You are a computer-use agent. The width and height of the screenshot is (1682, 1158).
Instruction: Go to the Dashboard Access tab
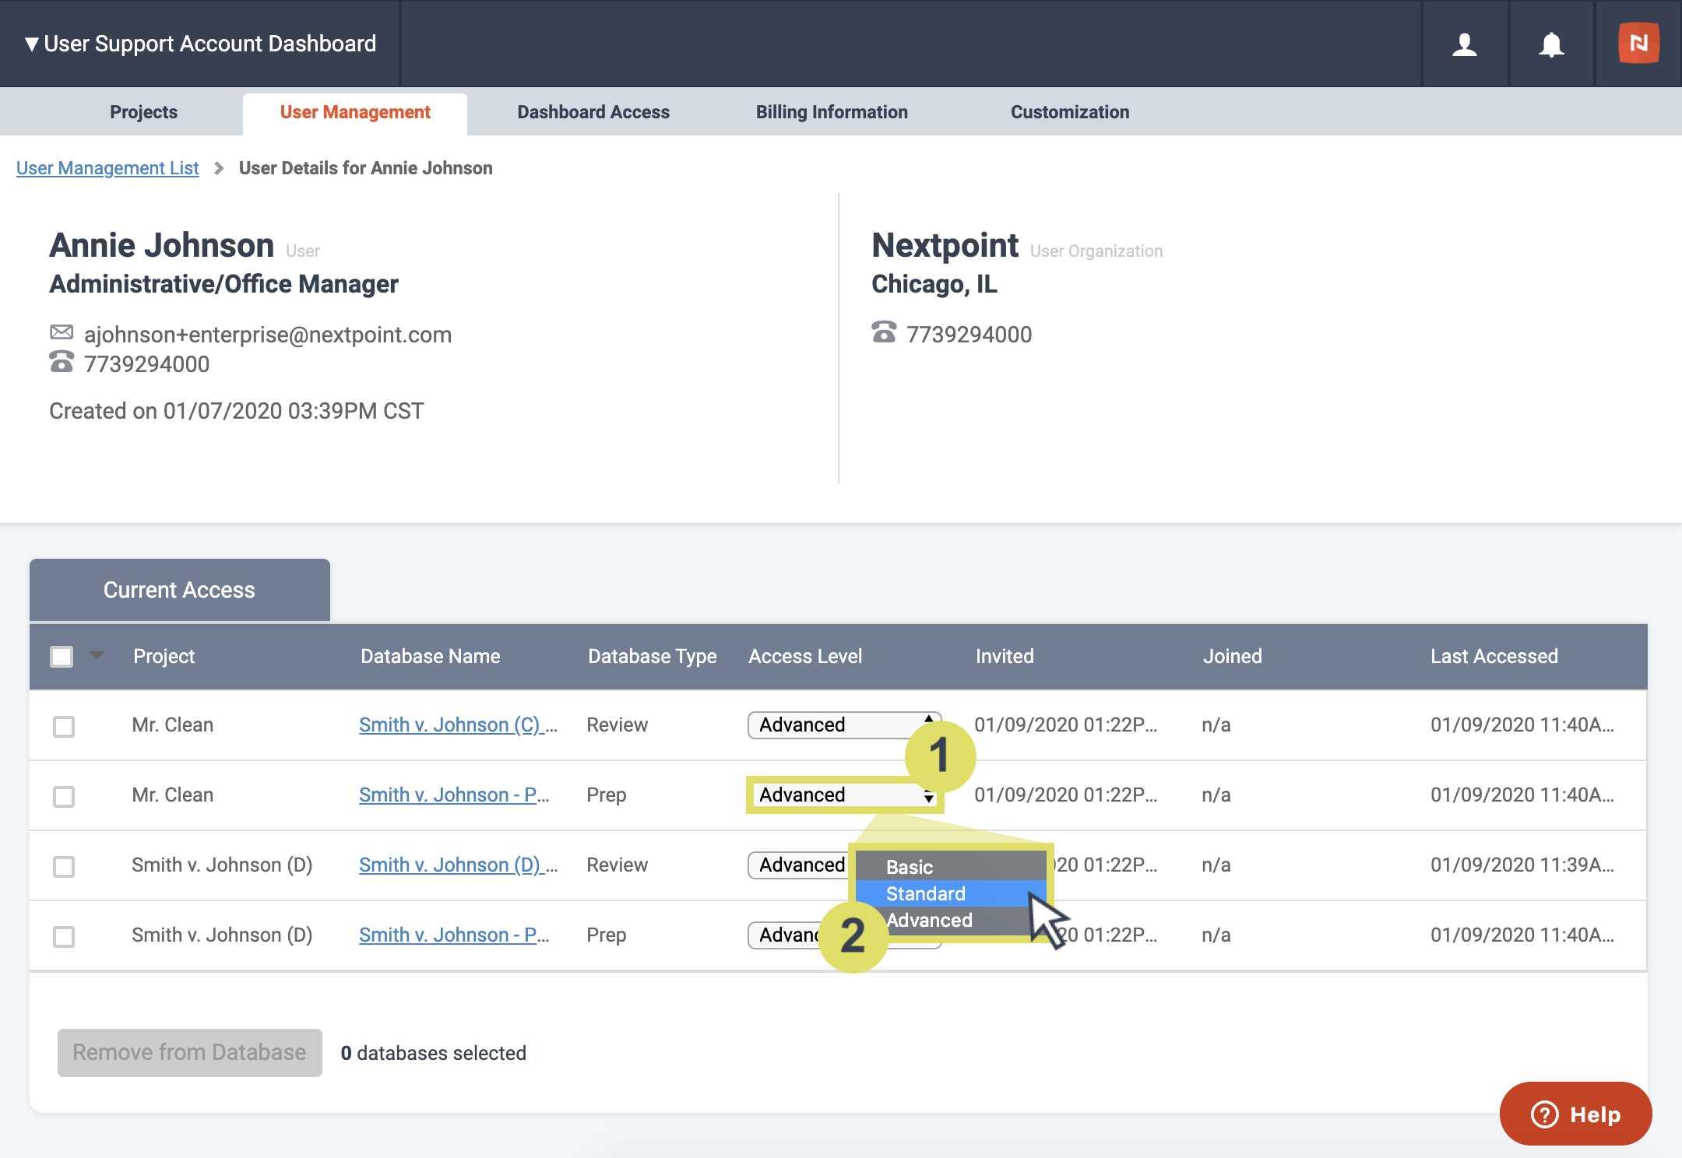coord(593,112)
